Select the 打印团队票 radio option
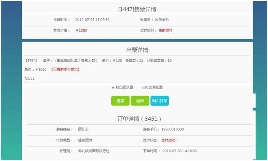 coord(113,87)
